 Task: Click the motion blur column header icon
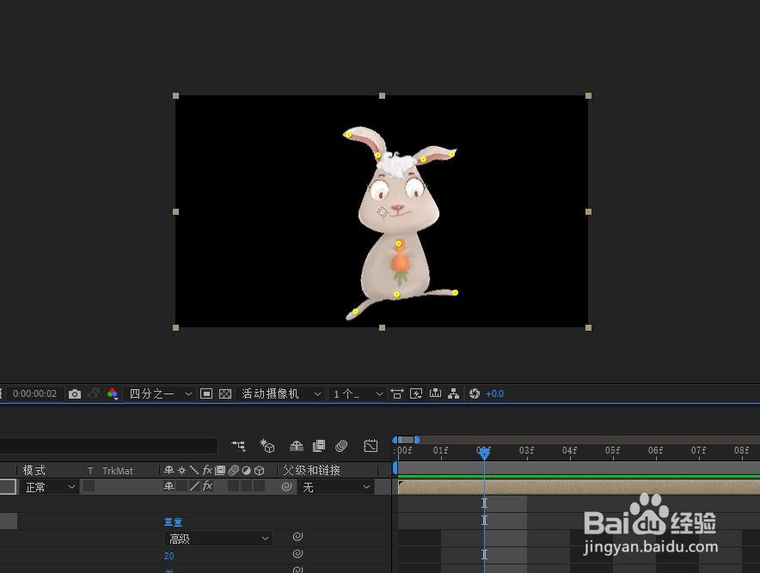click(x=234, y=470)
